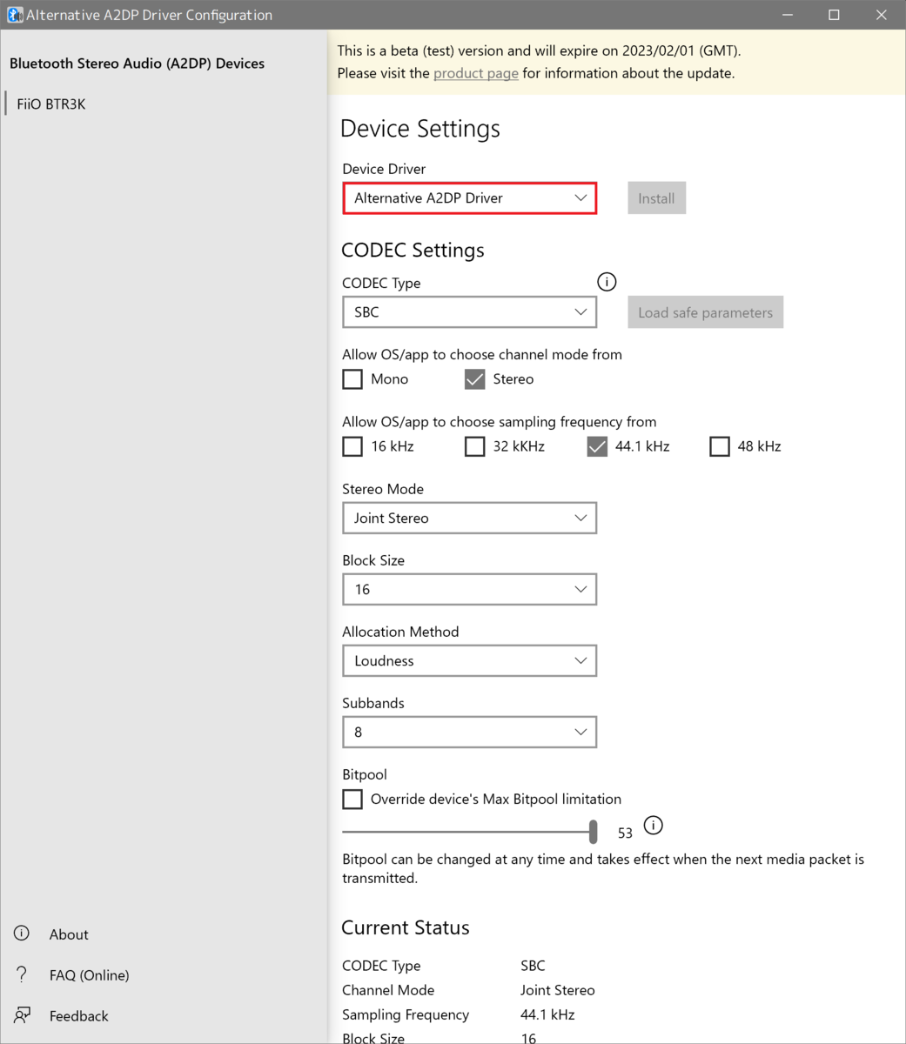Click the Feedback icon in the sidebar
The width and height of the screenshot is (906, 1044).
coord(21,1014)
